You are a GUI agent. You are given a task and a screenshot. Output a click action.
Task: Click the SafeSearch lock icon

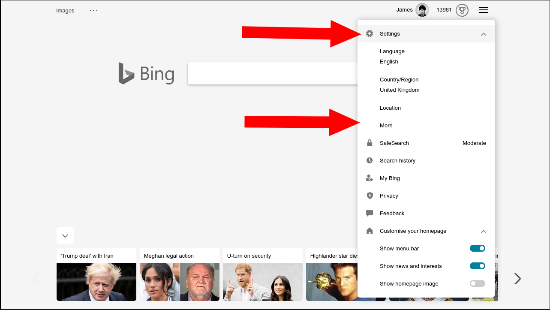(370, 143)
